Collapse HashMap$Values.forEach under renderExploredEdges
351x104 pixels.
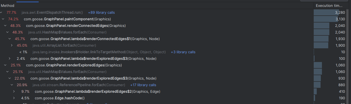7,72
